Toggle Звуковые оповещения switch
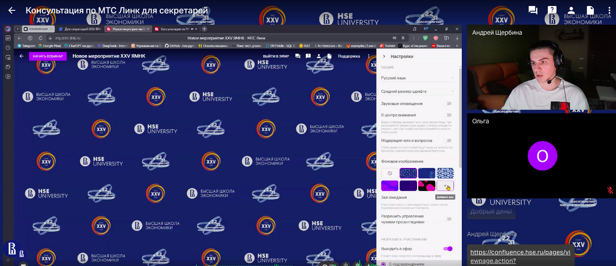 tap(447, 104)
